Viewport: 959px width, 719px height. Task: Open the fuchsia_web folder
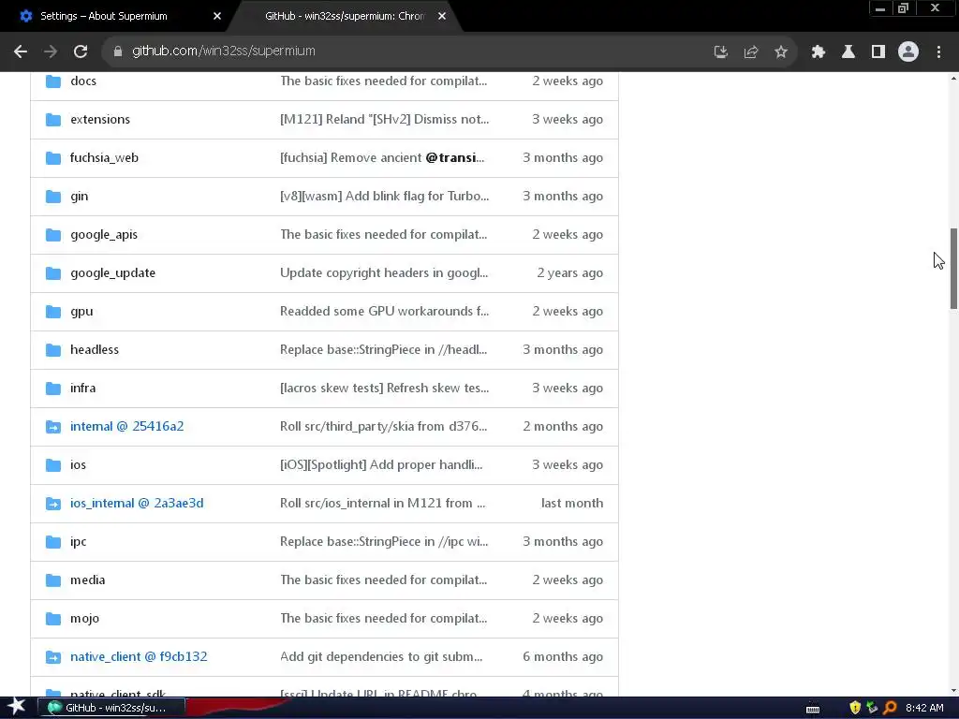(104, 157)
